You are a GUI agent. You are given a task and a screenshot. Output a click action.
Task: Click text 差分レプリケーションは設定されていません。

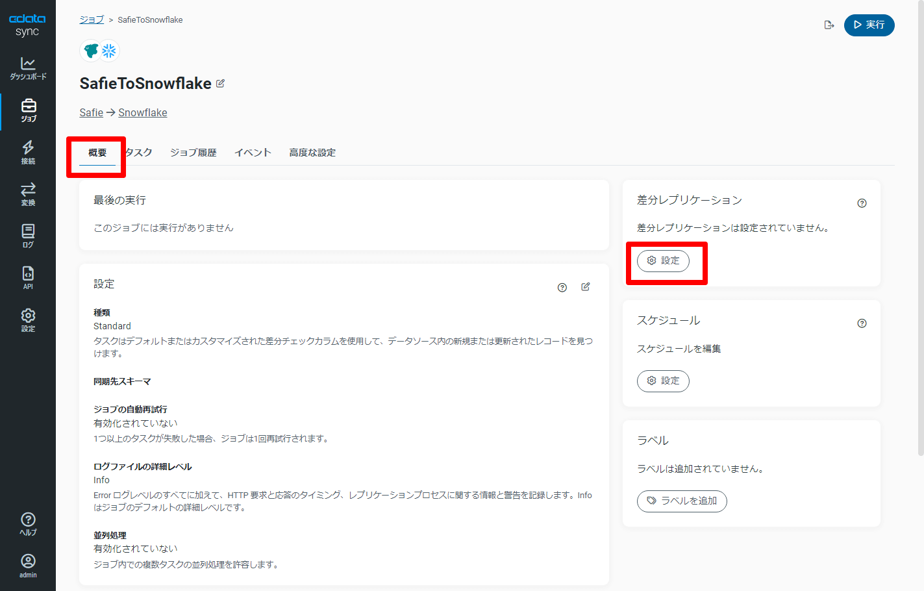tap(733, 228)
